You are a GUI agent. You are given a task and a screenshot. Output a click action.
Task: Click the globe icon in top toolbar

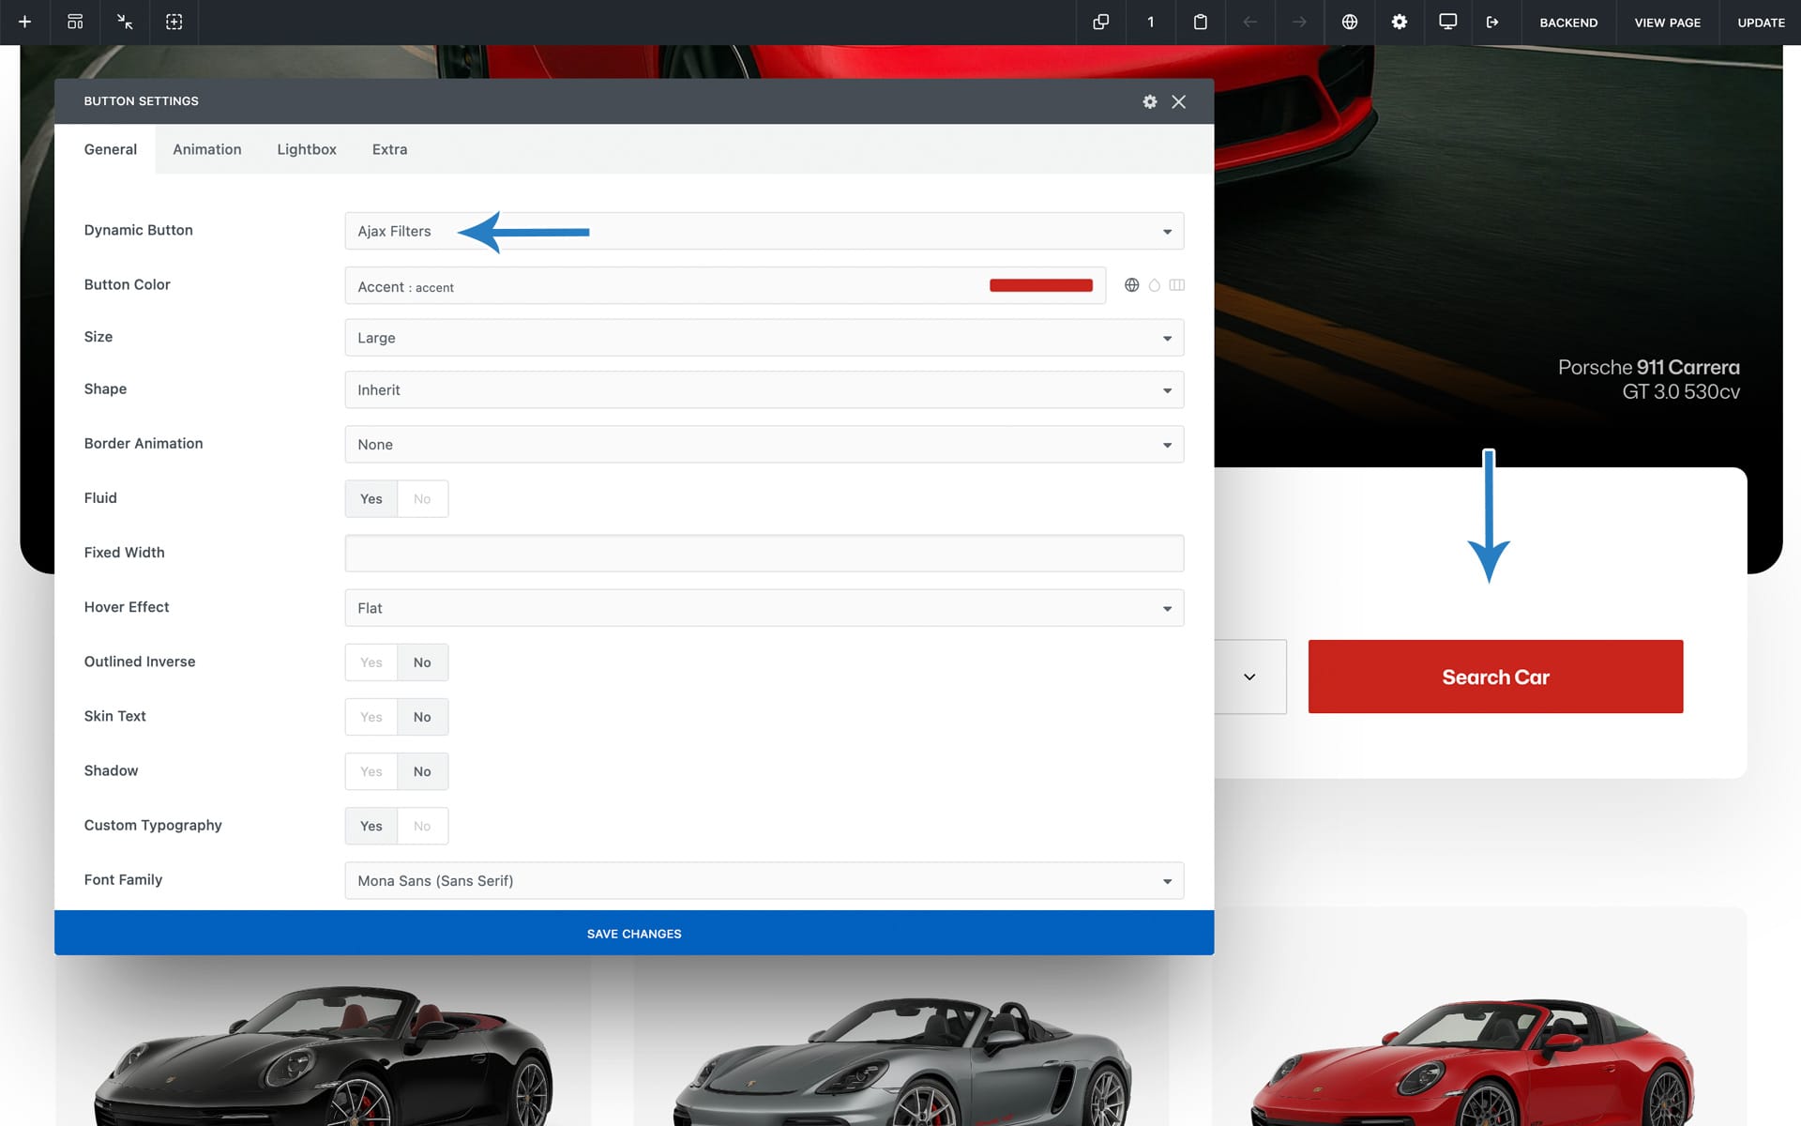pos(1349,22)
